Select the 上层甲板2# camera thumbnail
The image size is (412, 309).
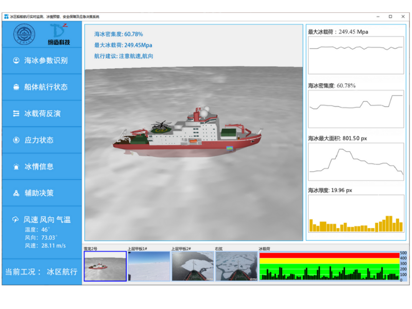pos(192,266)
